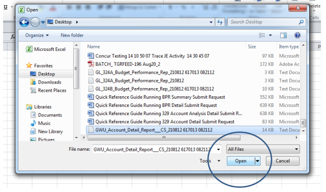The width and height of the screenshot is (326, 192).
Task: Close the Open dialog
Action: pos(298,8)
